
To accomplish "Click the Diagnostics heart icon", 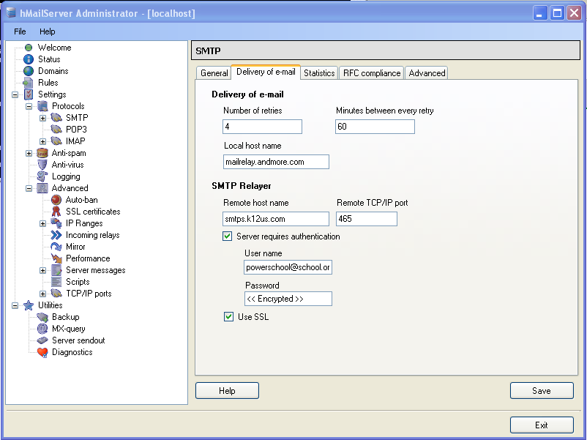I will (x=42, y=352).
